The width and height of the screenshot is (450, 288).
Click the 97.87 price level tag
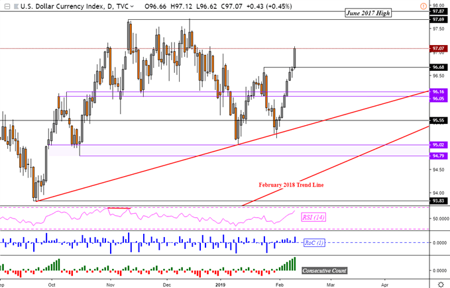coord(438,11)
